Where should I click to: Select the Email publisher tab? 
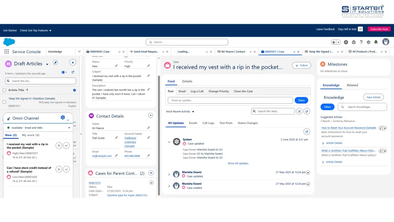[x=182, y=91]
